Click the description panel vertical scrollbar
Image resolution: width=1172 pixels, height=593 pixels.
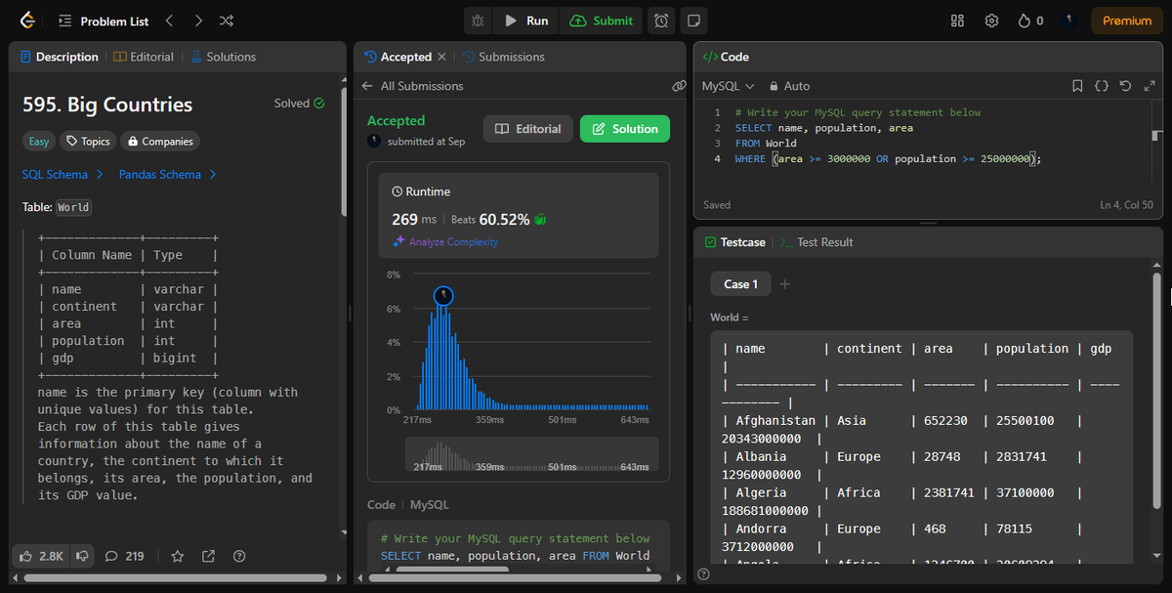[x=344, y=151]
